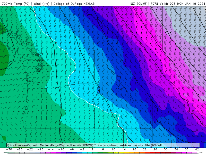Screen dimensions: 206x154
Task: Select the '18Z ECMWF' model run label
Action: click(138, 4)
